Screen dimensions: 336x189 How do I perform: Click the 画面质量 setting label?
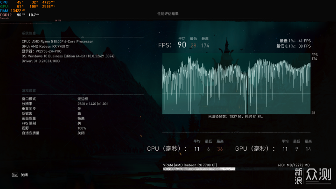click(29, 119)
